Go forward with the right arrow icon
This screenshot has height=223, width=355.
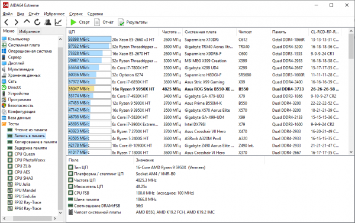coord(17,22)
